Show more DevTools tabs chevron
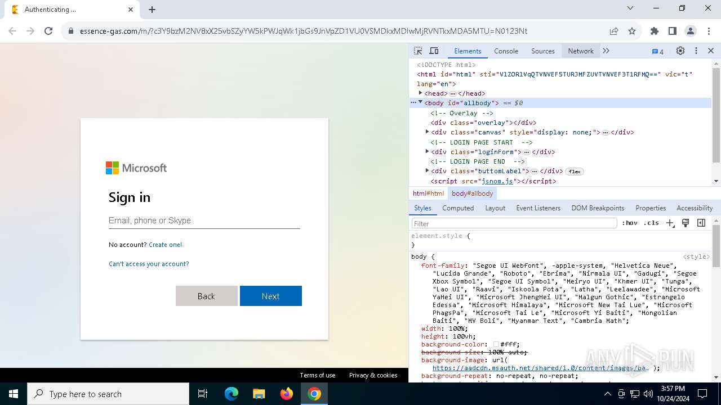 click(x=606, y=51)
